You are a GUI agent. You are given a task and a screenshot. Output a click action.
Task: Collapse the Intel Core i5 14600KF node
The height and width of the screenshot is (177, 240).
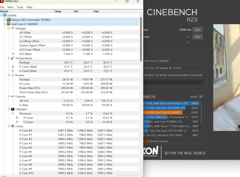[x=5, y=24]
